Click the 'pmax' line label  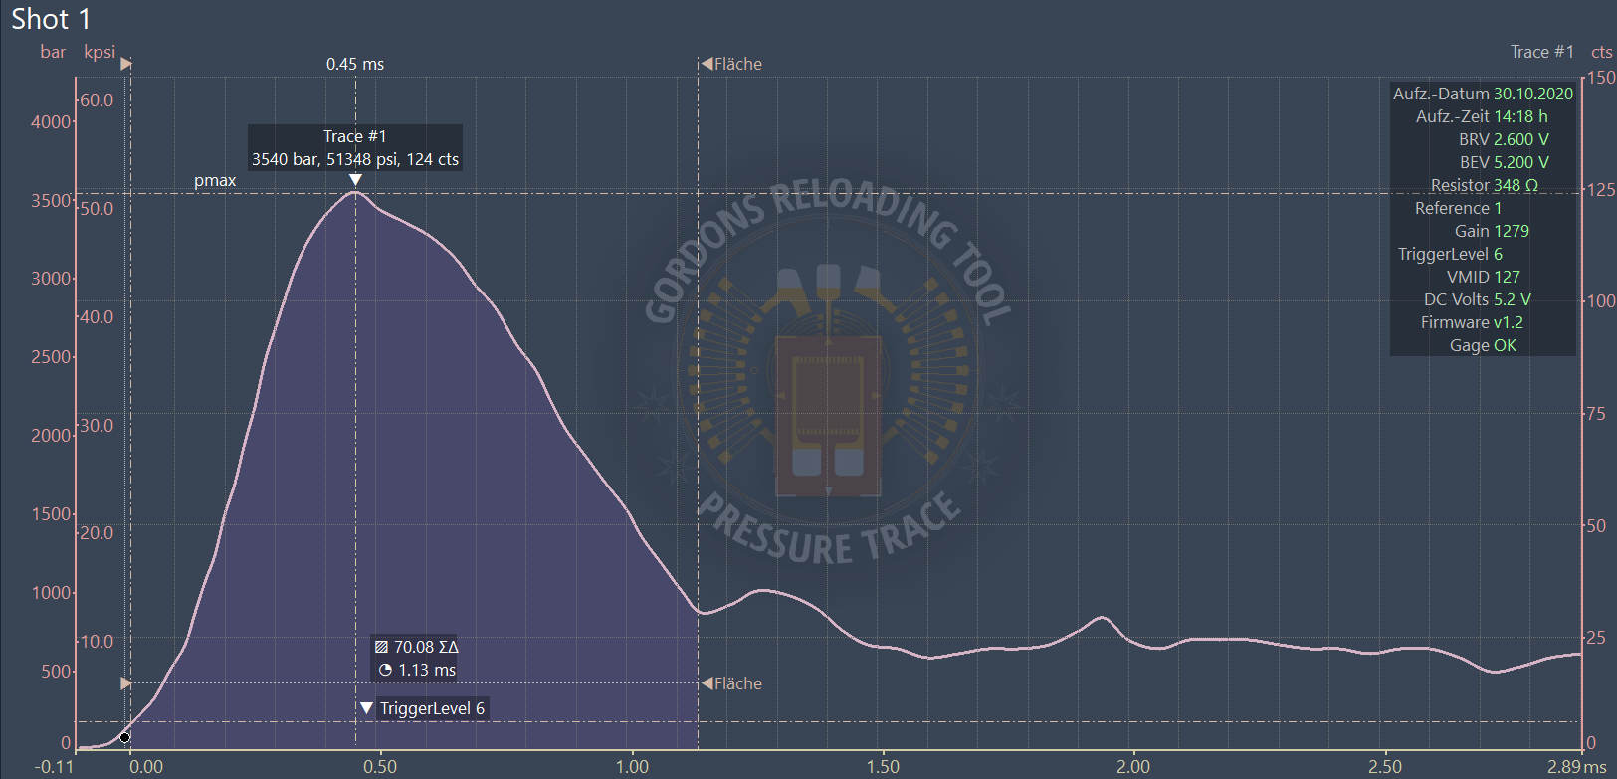point(215,180)
